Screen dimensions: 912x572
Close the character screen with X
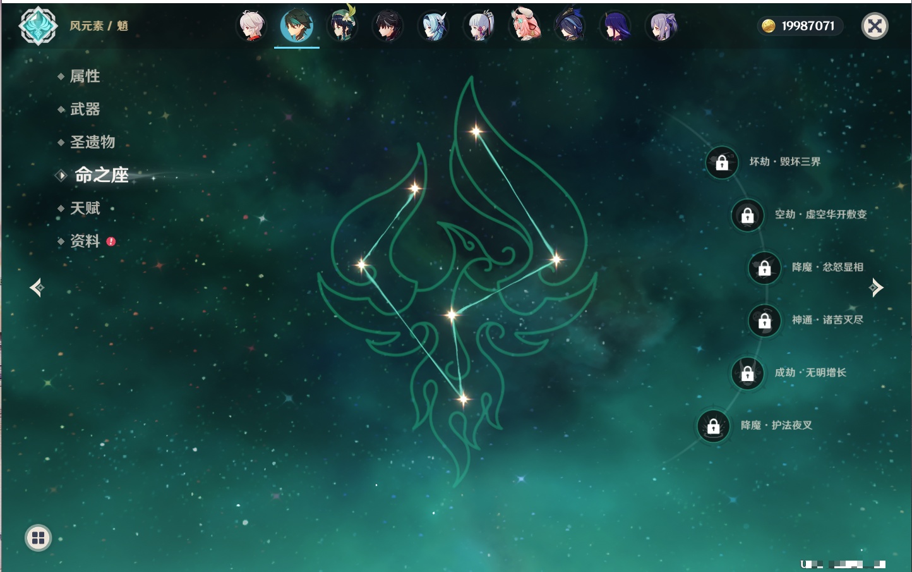pos(875,26)
